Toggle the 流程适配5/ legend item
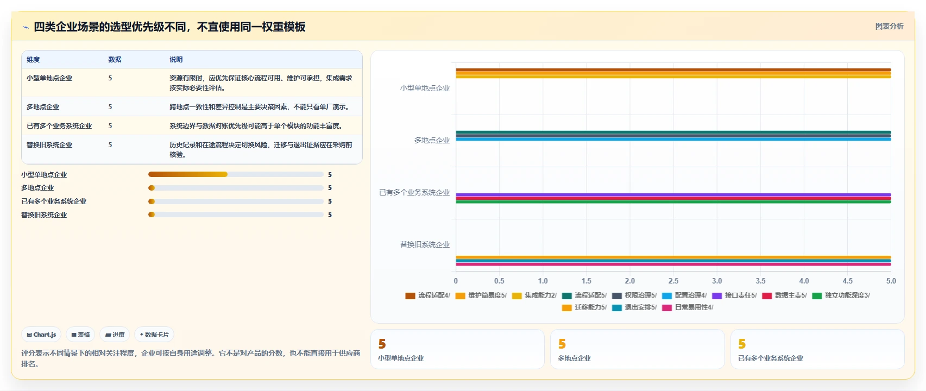The image size is (926, 391). point(584,295)
